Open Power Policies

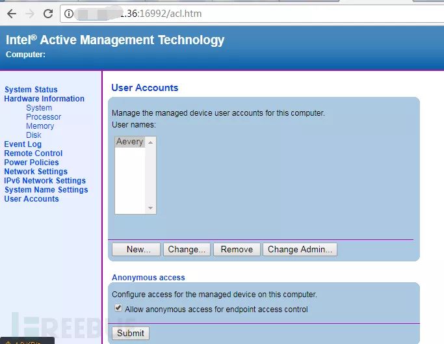pos(31,162)
